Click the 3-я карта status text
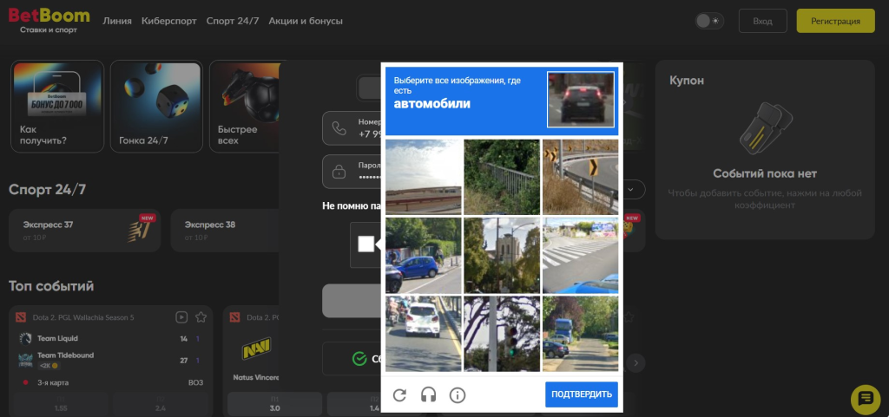The image size is (889, 417). (x=53, y=382)
